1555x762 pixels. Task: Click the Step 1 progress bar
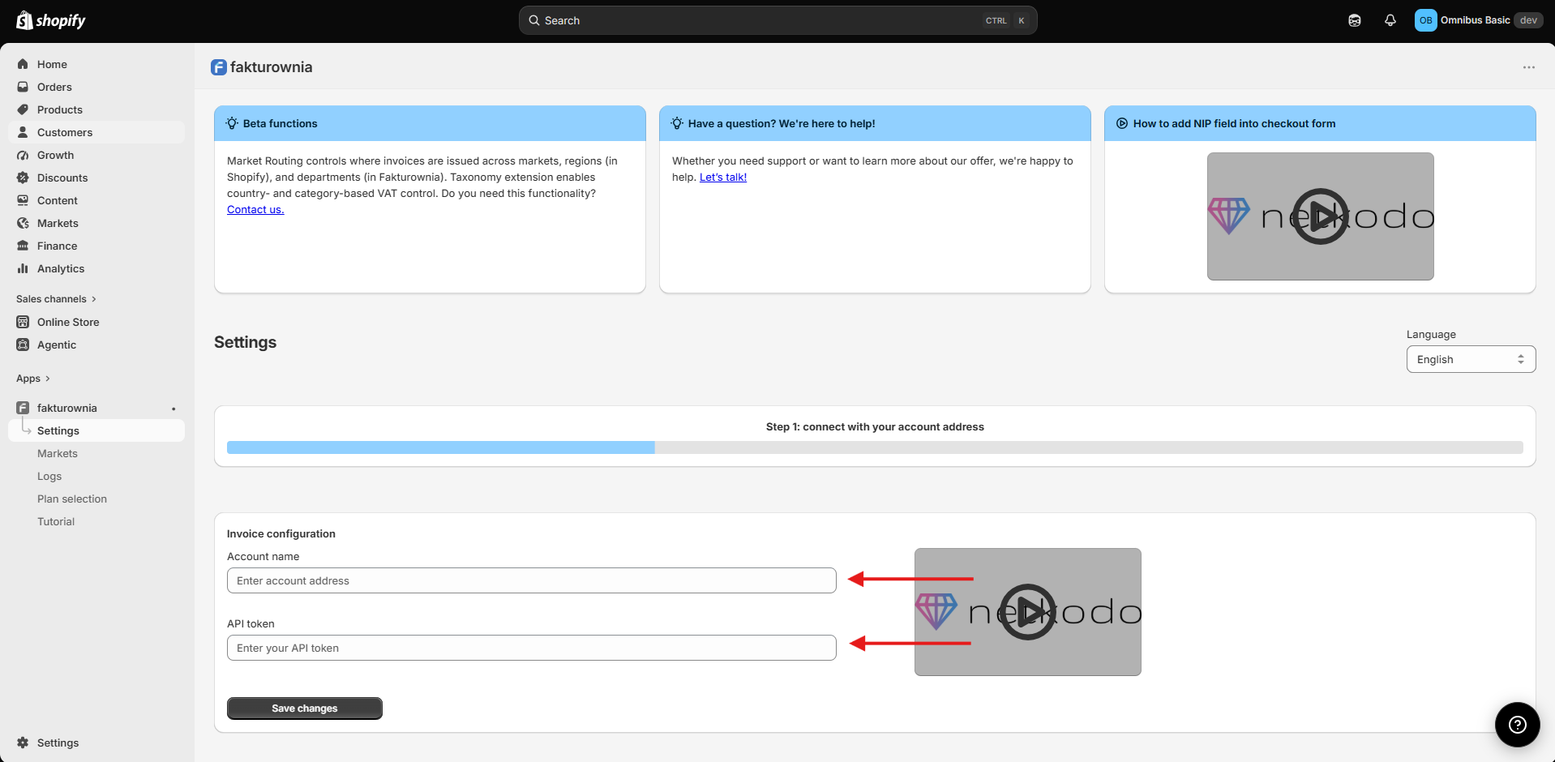pyautogui.click(x=875, y=447)
